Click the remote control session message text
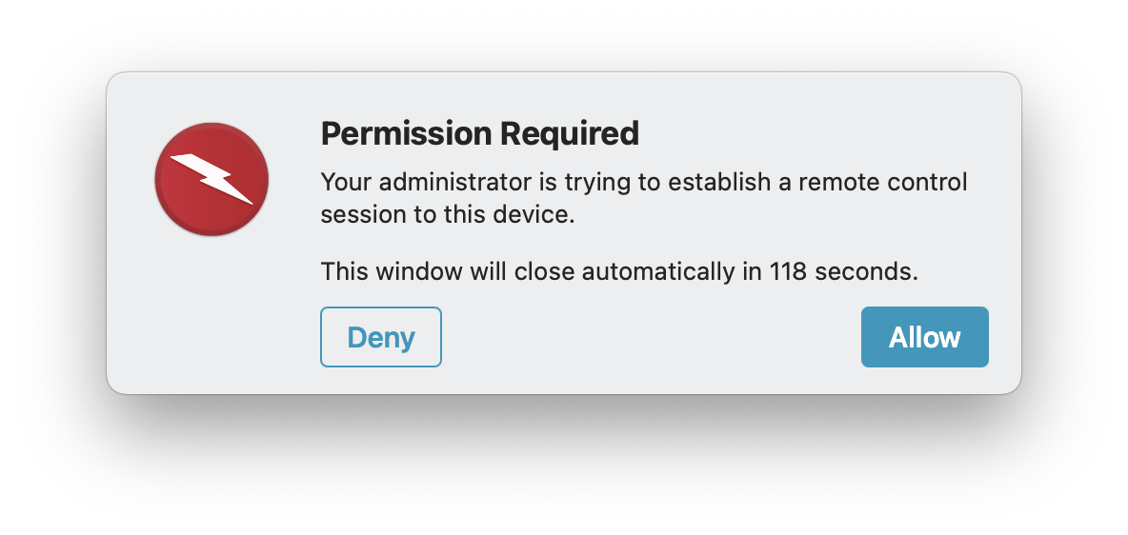This screenshot has width=1128, height=535. point(644,198)
